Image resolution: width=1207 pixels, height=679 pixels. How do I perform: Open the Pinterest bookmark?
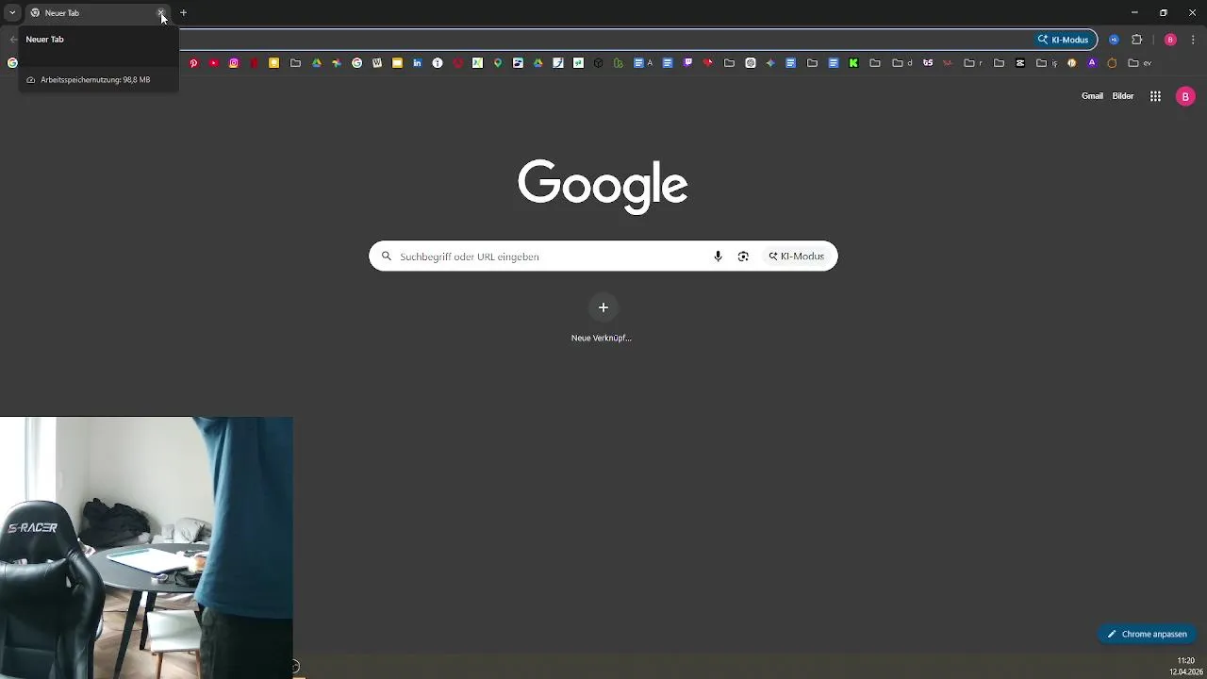click(193, 63)
